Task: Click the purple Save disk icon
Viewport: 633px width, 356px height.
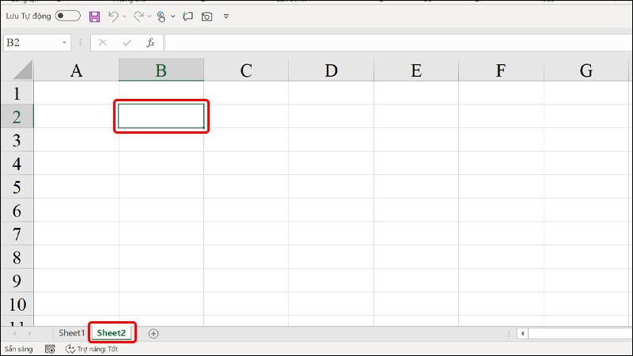Action: tap(94, 17)
